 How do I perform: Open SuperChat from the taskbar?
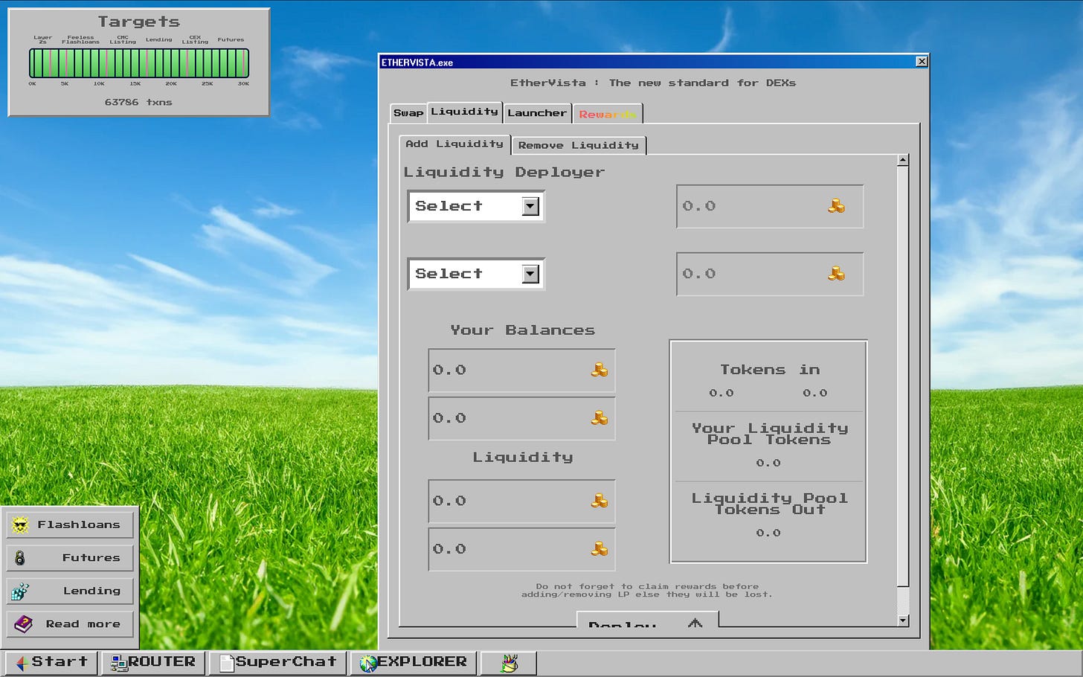277,662
